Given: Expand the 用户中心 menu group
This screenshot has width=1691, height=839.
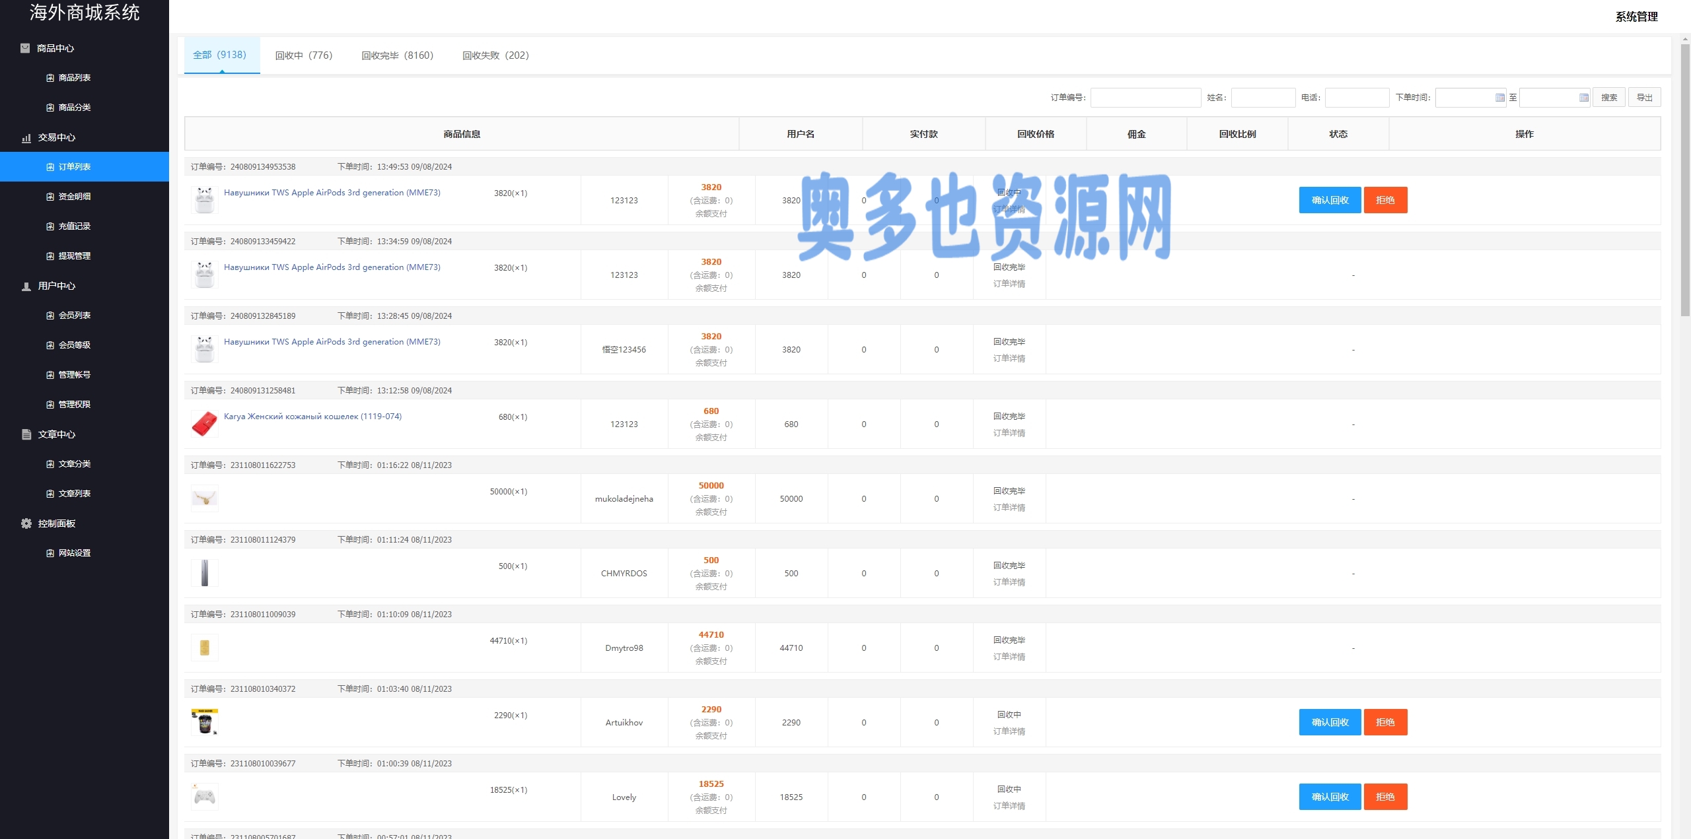Looking at the screenshot, I should click(57, 286).
